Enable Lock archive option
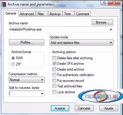Viewport: 123px width, 115px height. click(x=64, y=92)
